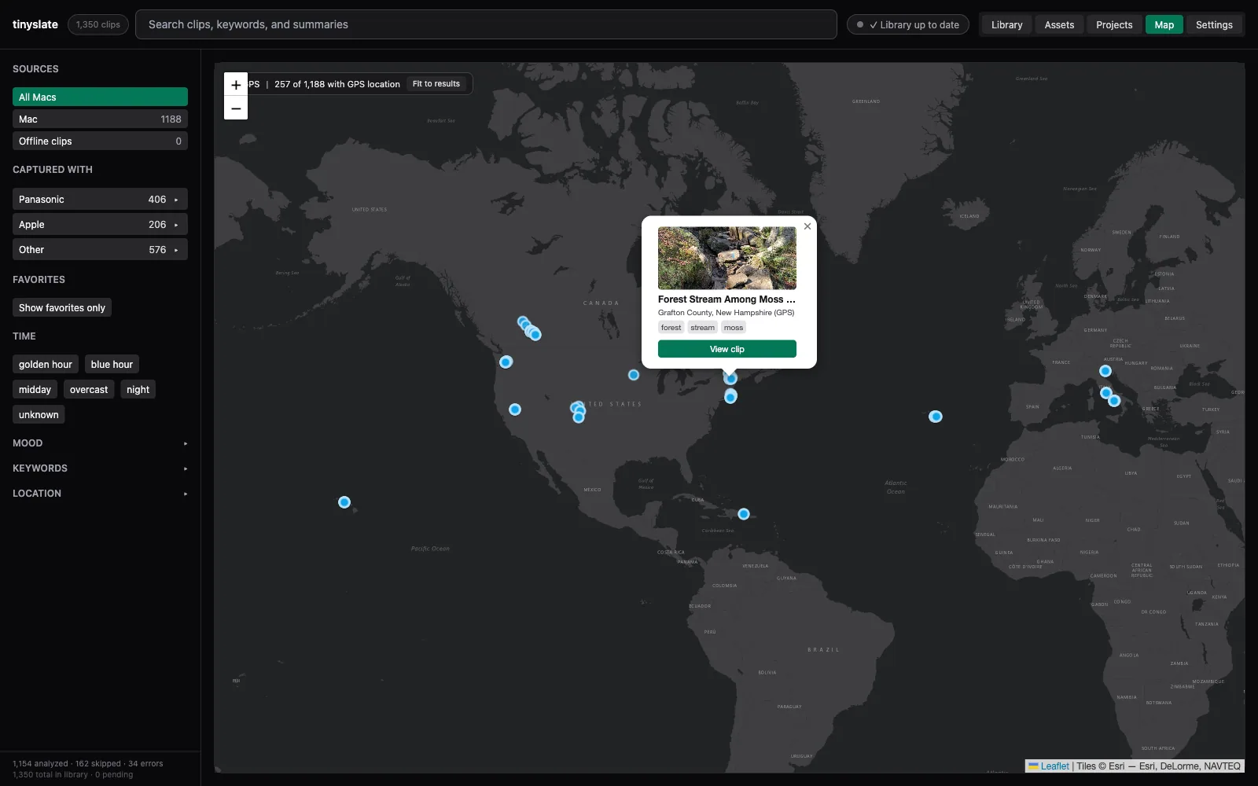Select the stream keyword tag
Screen dimensions: 1258x786
click(702, 328)
